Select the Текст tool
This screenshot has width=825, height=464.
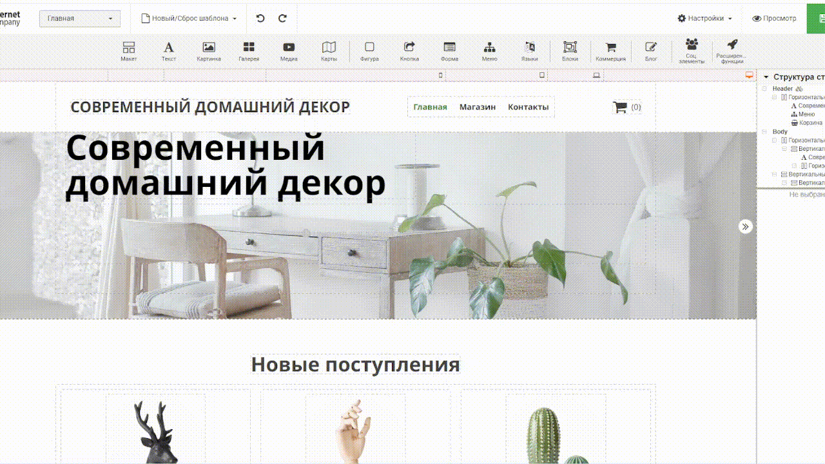[169, 51]
